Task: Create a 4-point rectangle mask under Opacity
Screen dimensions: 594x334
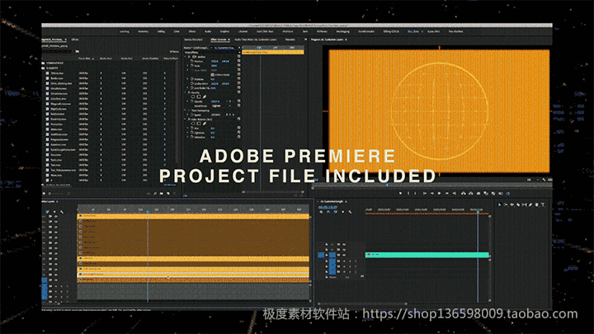Action: (199, 97)
